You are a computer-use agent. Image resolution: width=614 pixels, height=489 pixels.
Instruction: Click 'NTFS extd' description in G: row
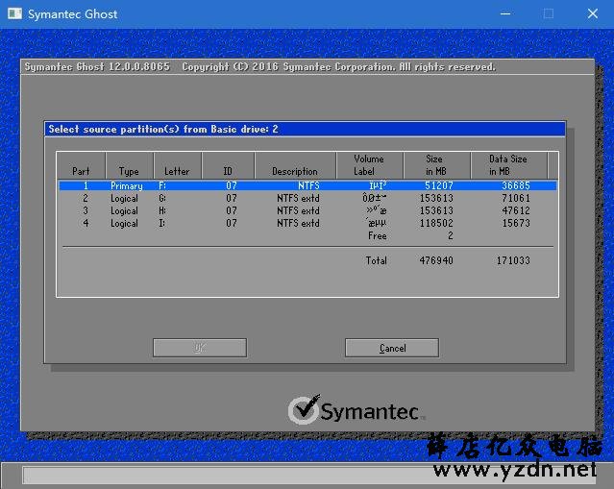(x=298, y=198)
